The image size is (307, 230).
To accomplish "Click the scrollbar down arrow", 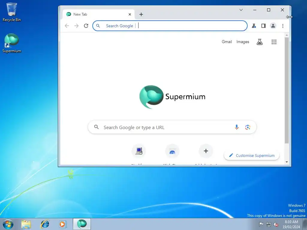I will pyautogui.click(x=287, y=162).
